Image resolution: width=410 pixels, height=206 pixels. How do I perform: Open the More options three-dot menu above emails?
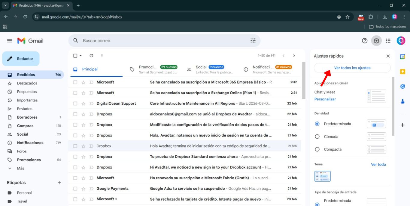pos(102,56)
